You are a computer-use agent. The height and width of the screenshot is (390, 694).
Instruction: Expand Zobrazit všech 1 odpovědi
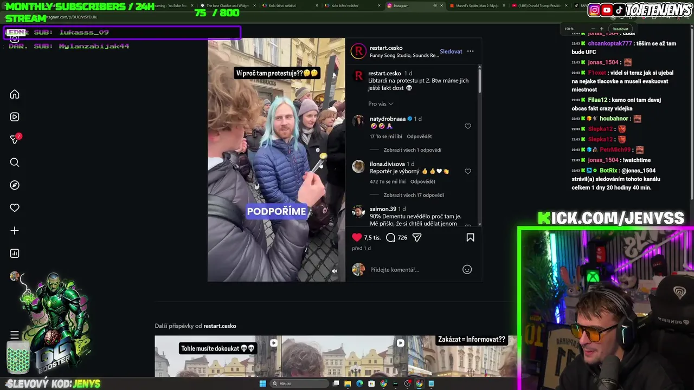pyautogui.click(x=412, y=150)
